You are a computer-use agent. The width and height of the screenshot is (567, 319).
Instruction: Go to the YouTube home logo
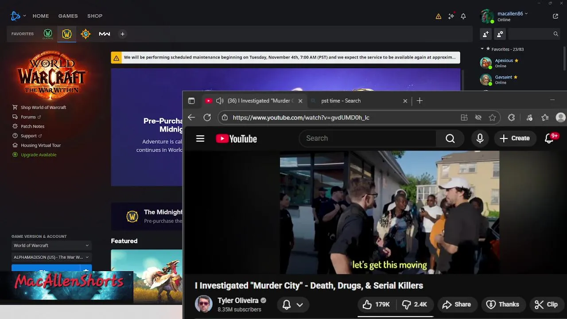click(x=237, y=139)
